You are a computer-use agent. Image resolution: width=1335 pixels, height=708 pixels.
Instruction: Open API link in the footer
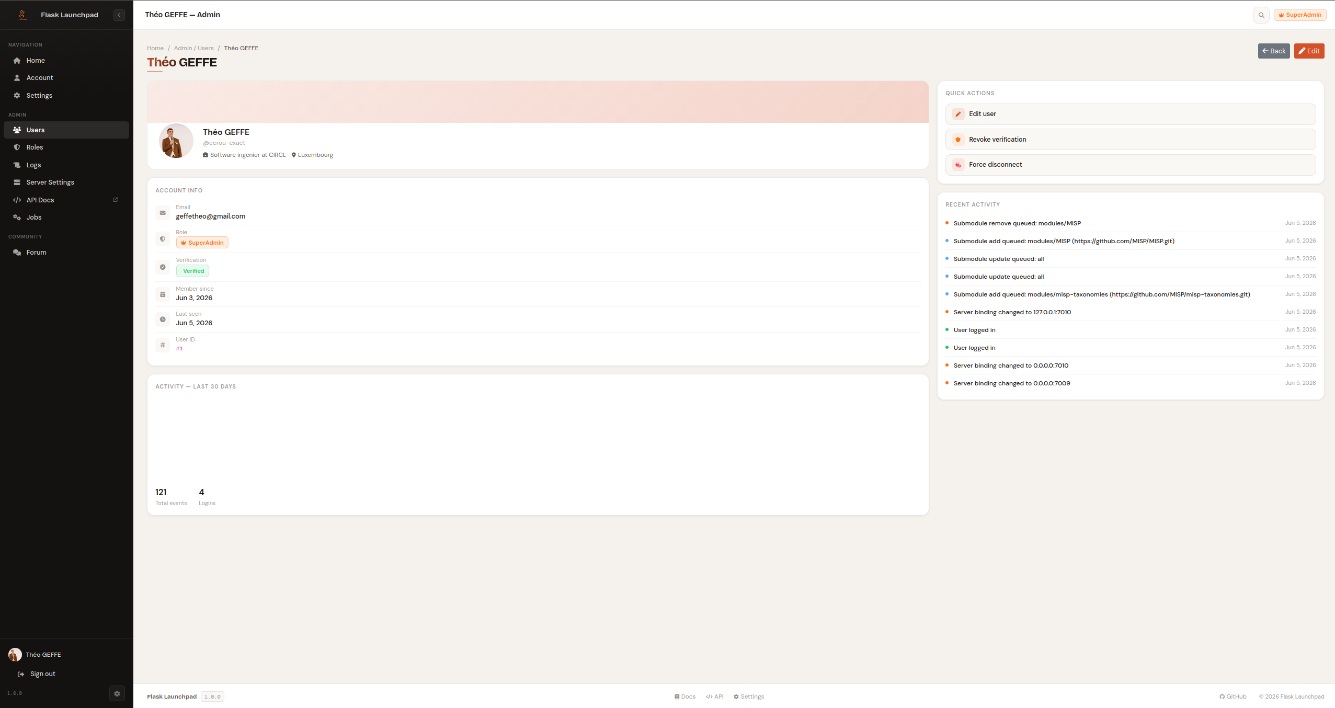(x=715, y=696)
